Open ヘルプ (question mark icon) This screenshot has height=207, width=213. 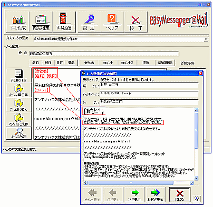coord(112,22)
